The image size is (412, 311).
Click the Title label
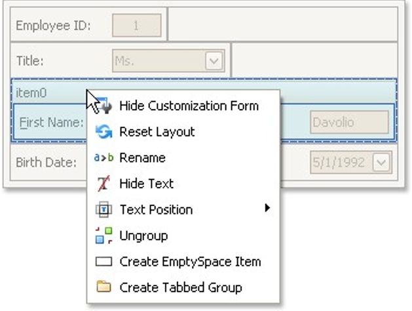click(x=30, y=61)
